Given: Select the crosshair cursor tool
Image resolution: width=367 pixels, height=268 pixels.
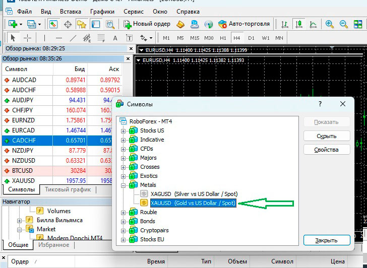Looking at the screenshot, I should click(27, 38).
